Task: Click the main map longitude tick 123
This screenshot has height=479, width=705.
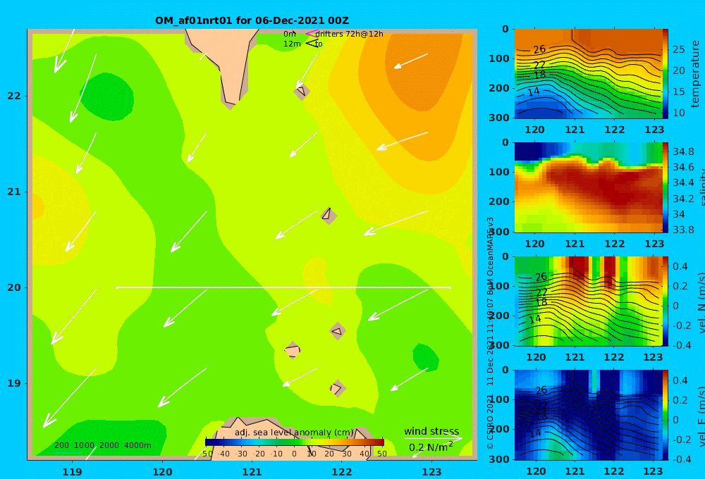Action: point(431,472)
